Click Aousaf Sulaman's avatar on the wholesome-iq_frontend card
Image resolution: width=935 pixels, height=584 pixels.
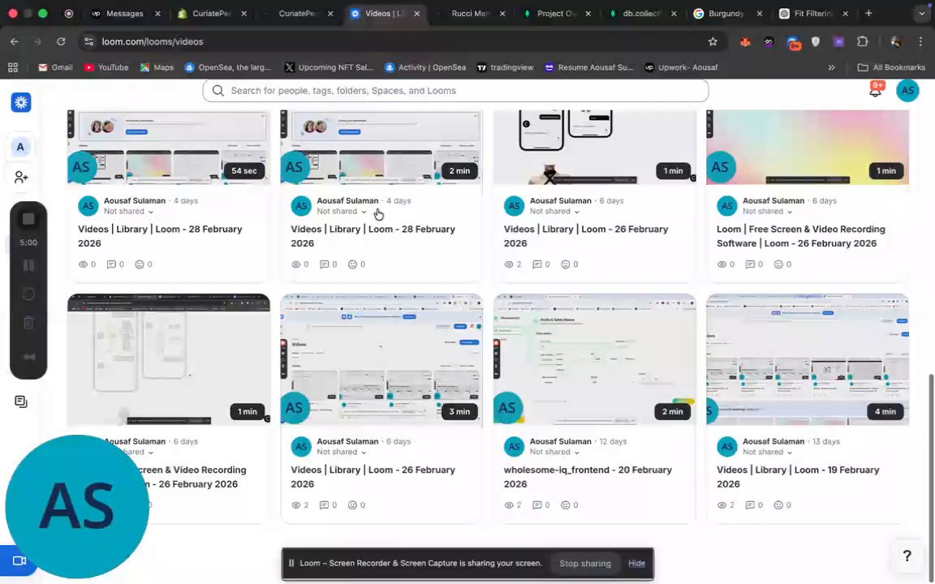pyautogui.click(x=514, y=446)
